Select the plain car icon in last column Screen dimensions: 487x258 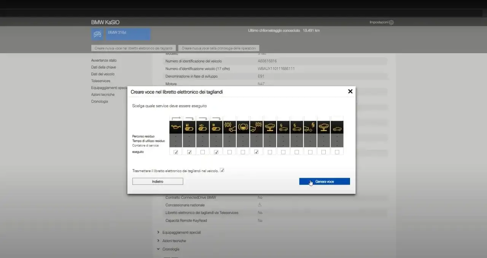point(337,127)
